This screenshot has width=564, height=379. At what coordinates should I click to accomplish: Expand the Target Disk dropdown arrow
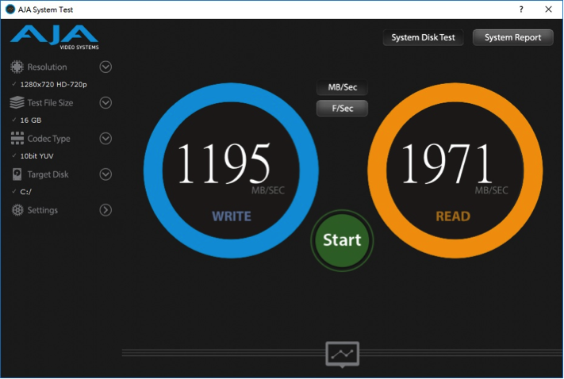pos(106,174)
